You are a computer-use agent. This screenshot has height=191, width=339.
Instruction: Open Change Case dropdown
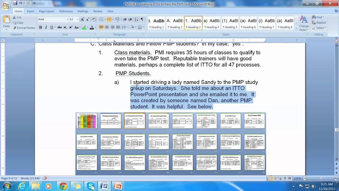[x=77, y=27]
